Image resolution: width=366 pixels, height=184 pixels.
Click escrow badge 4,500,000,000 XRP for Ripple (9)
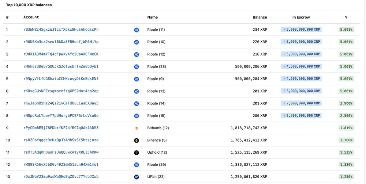(301, 79)
